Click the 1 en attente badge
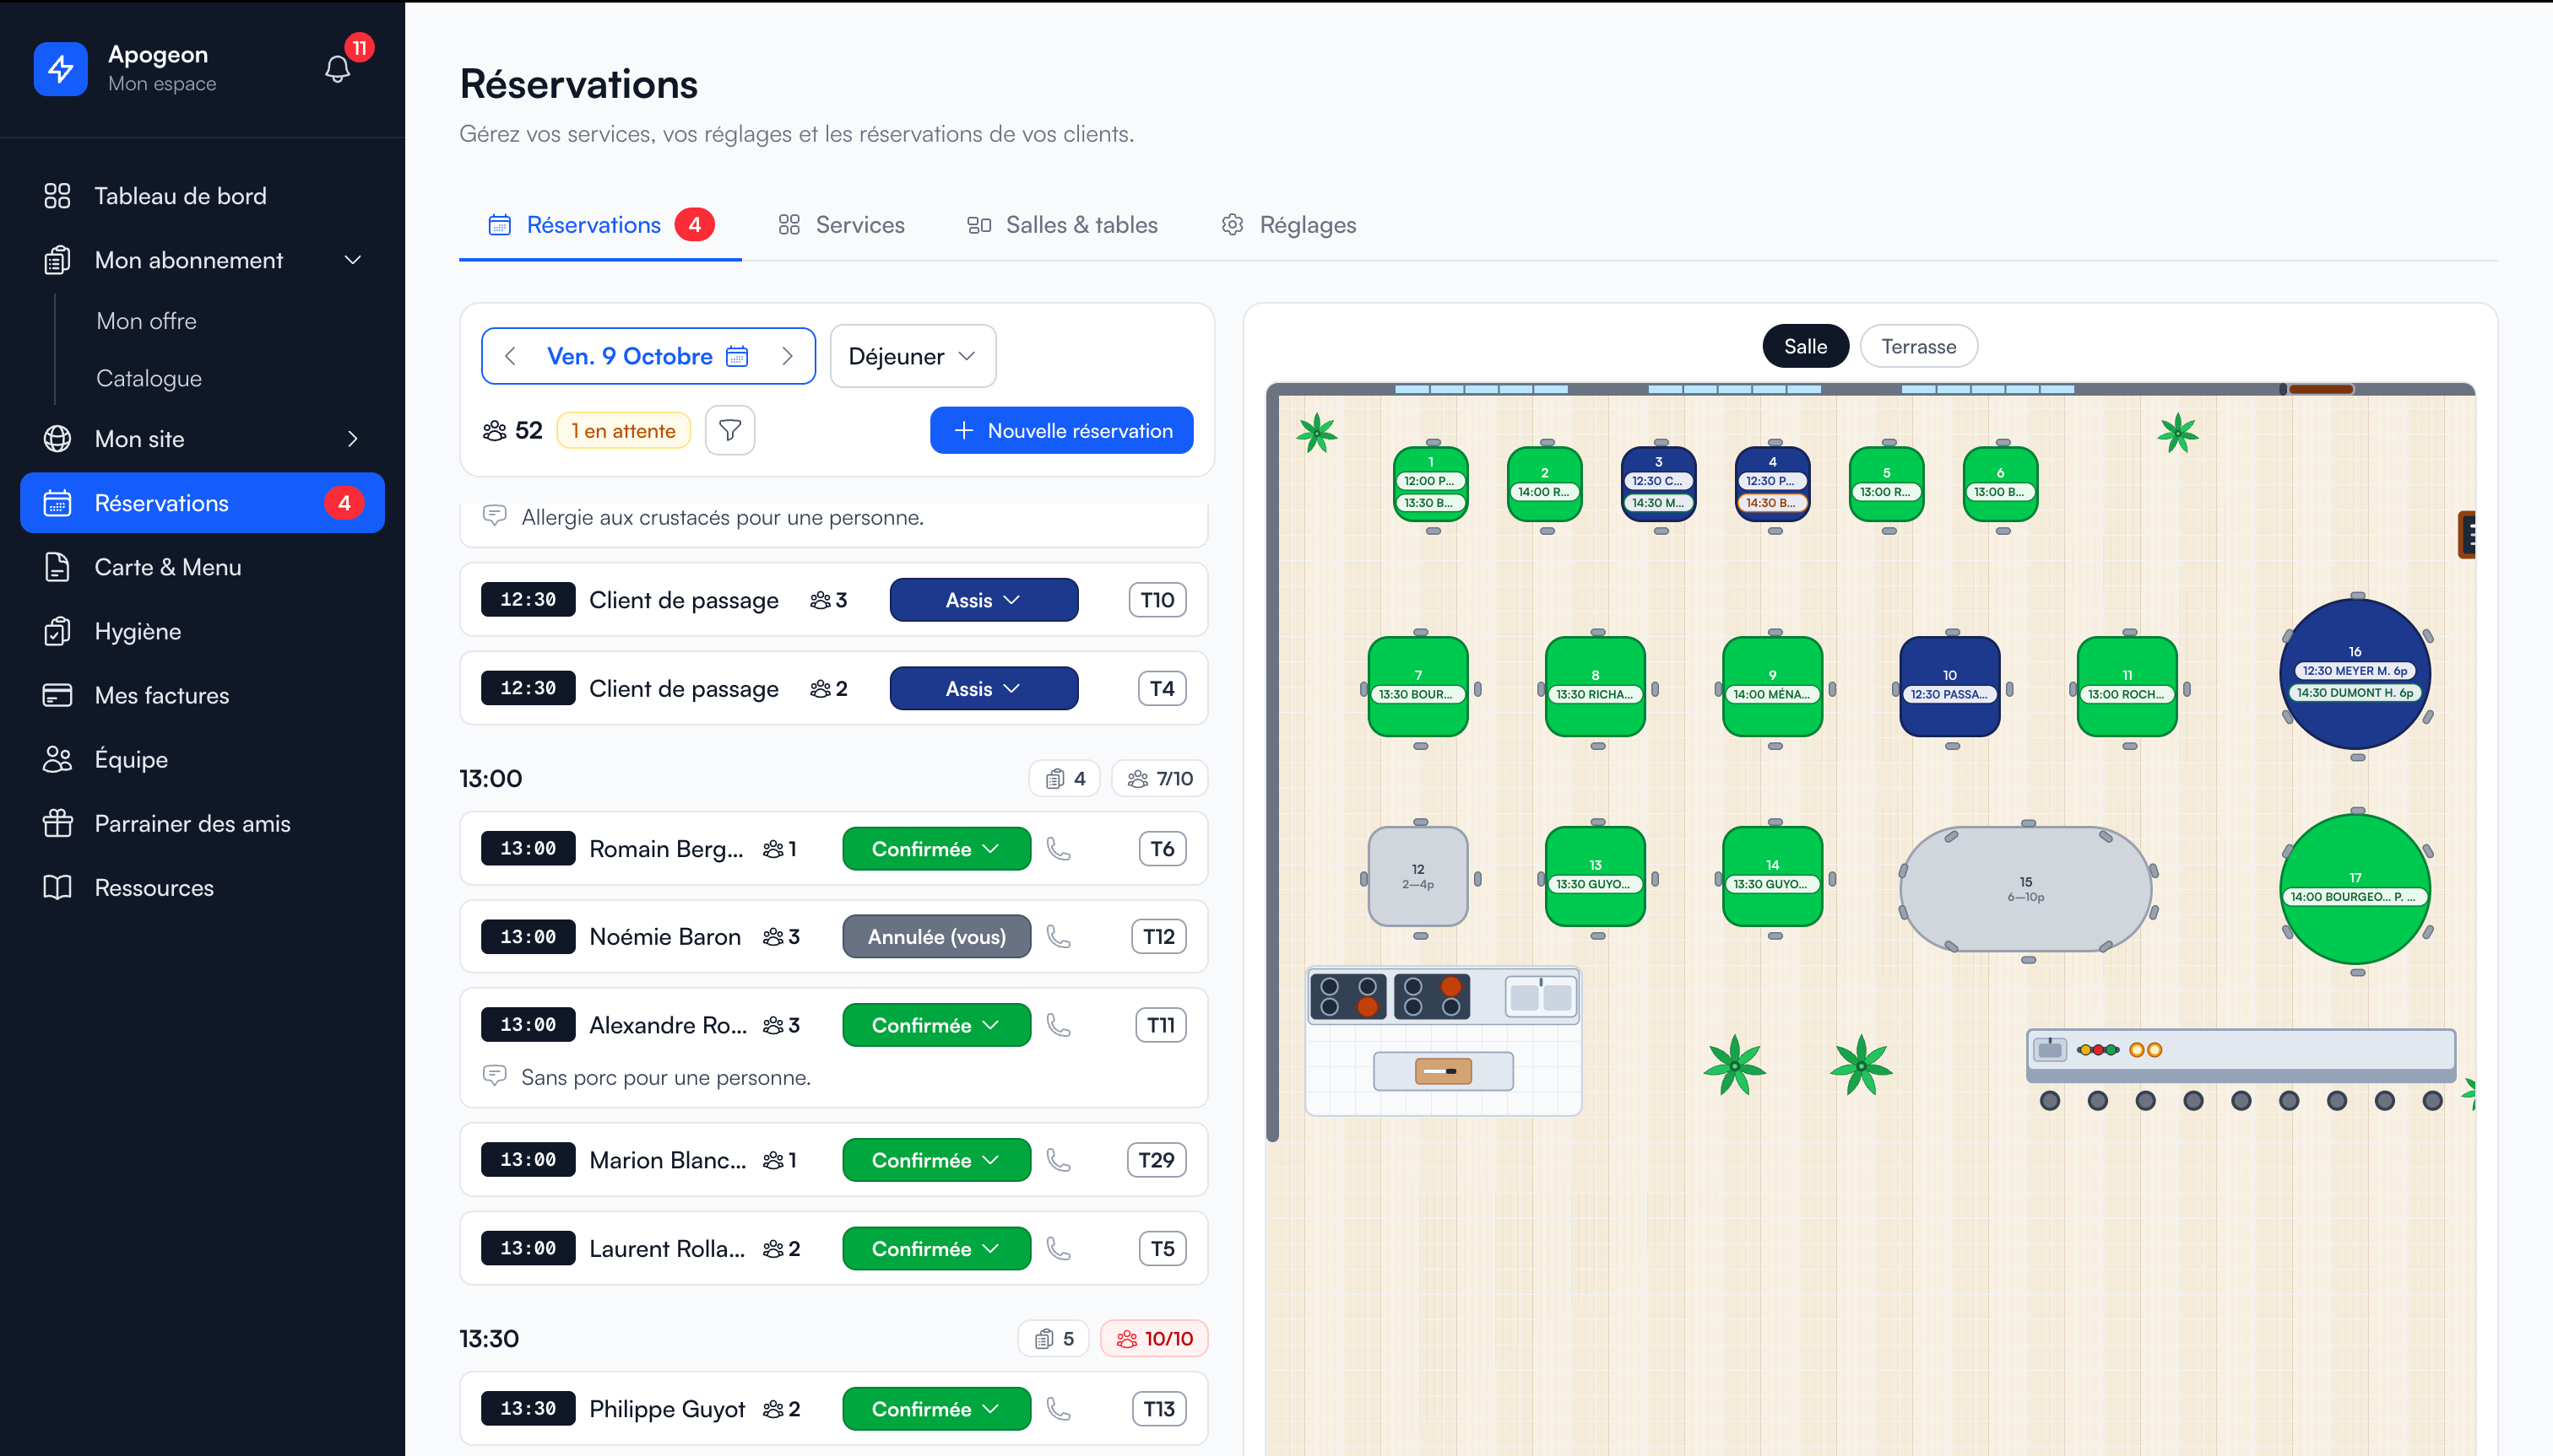 click(624, 431)
